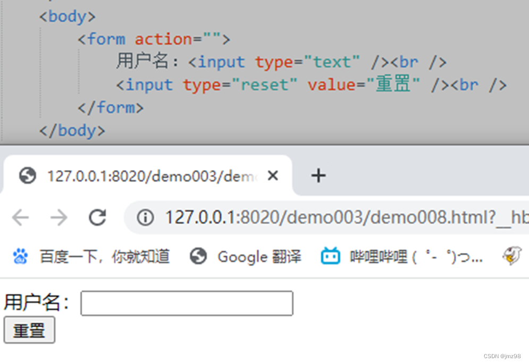Reload the demo008.html page
The height and width of the screenshot is (364, 529).
(97, 217)
